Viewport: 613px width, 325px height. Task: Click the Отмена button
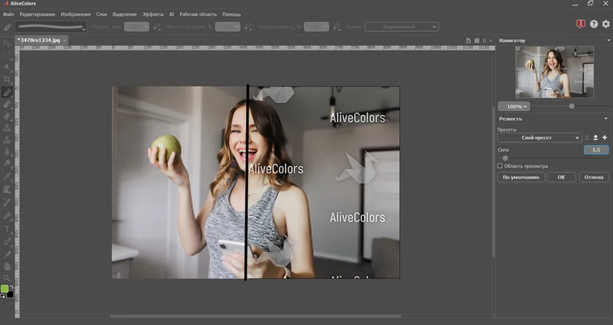[x=594, y=177]
